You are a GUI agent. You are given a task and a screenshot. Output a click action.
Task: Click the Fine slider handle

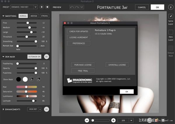coord(28,23)
